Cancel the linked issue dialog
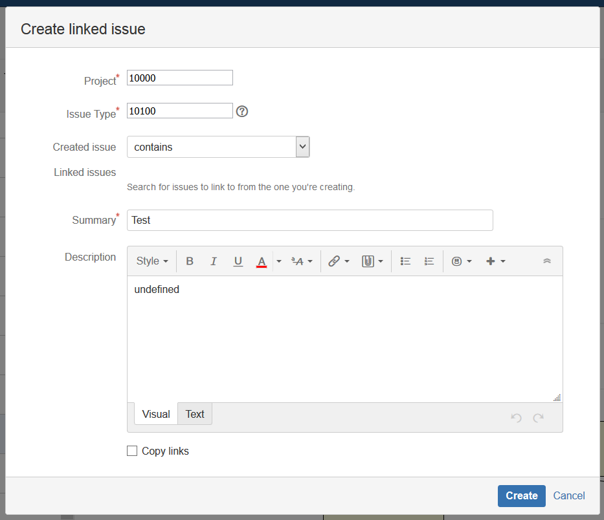This screenshot has width=604, height=520. click(569, 496)
